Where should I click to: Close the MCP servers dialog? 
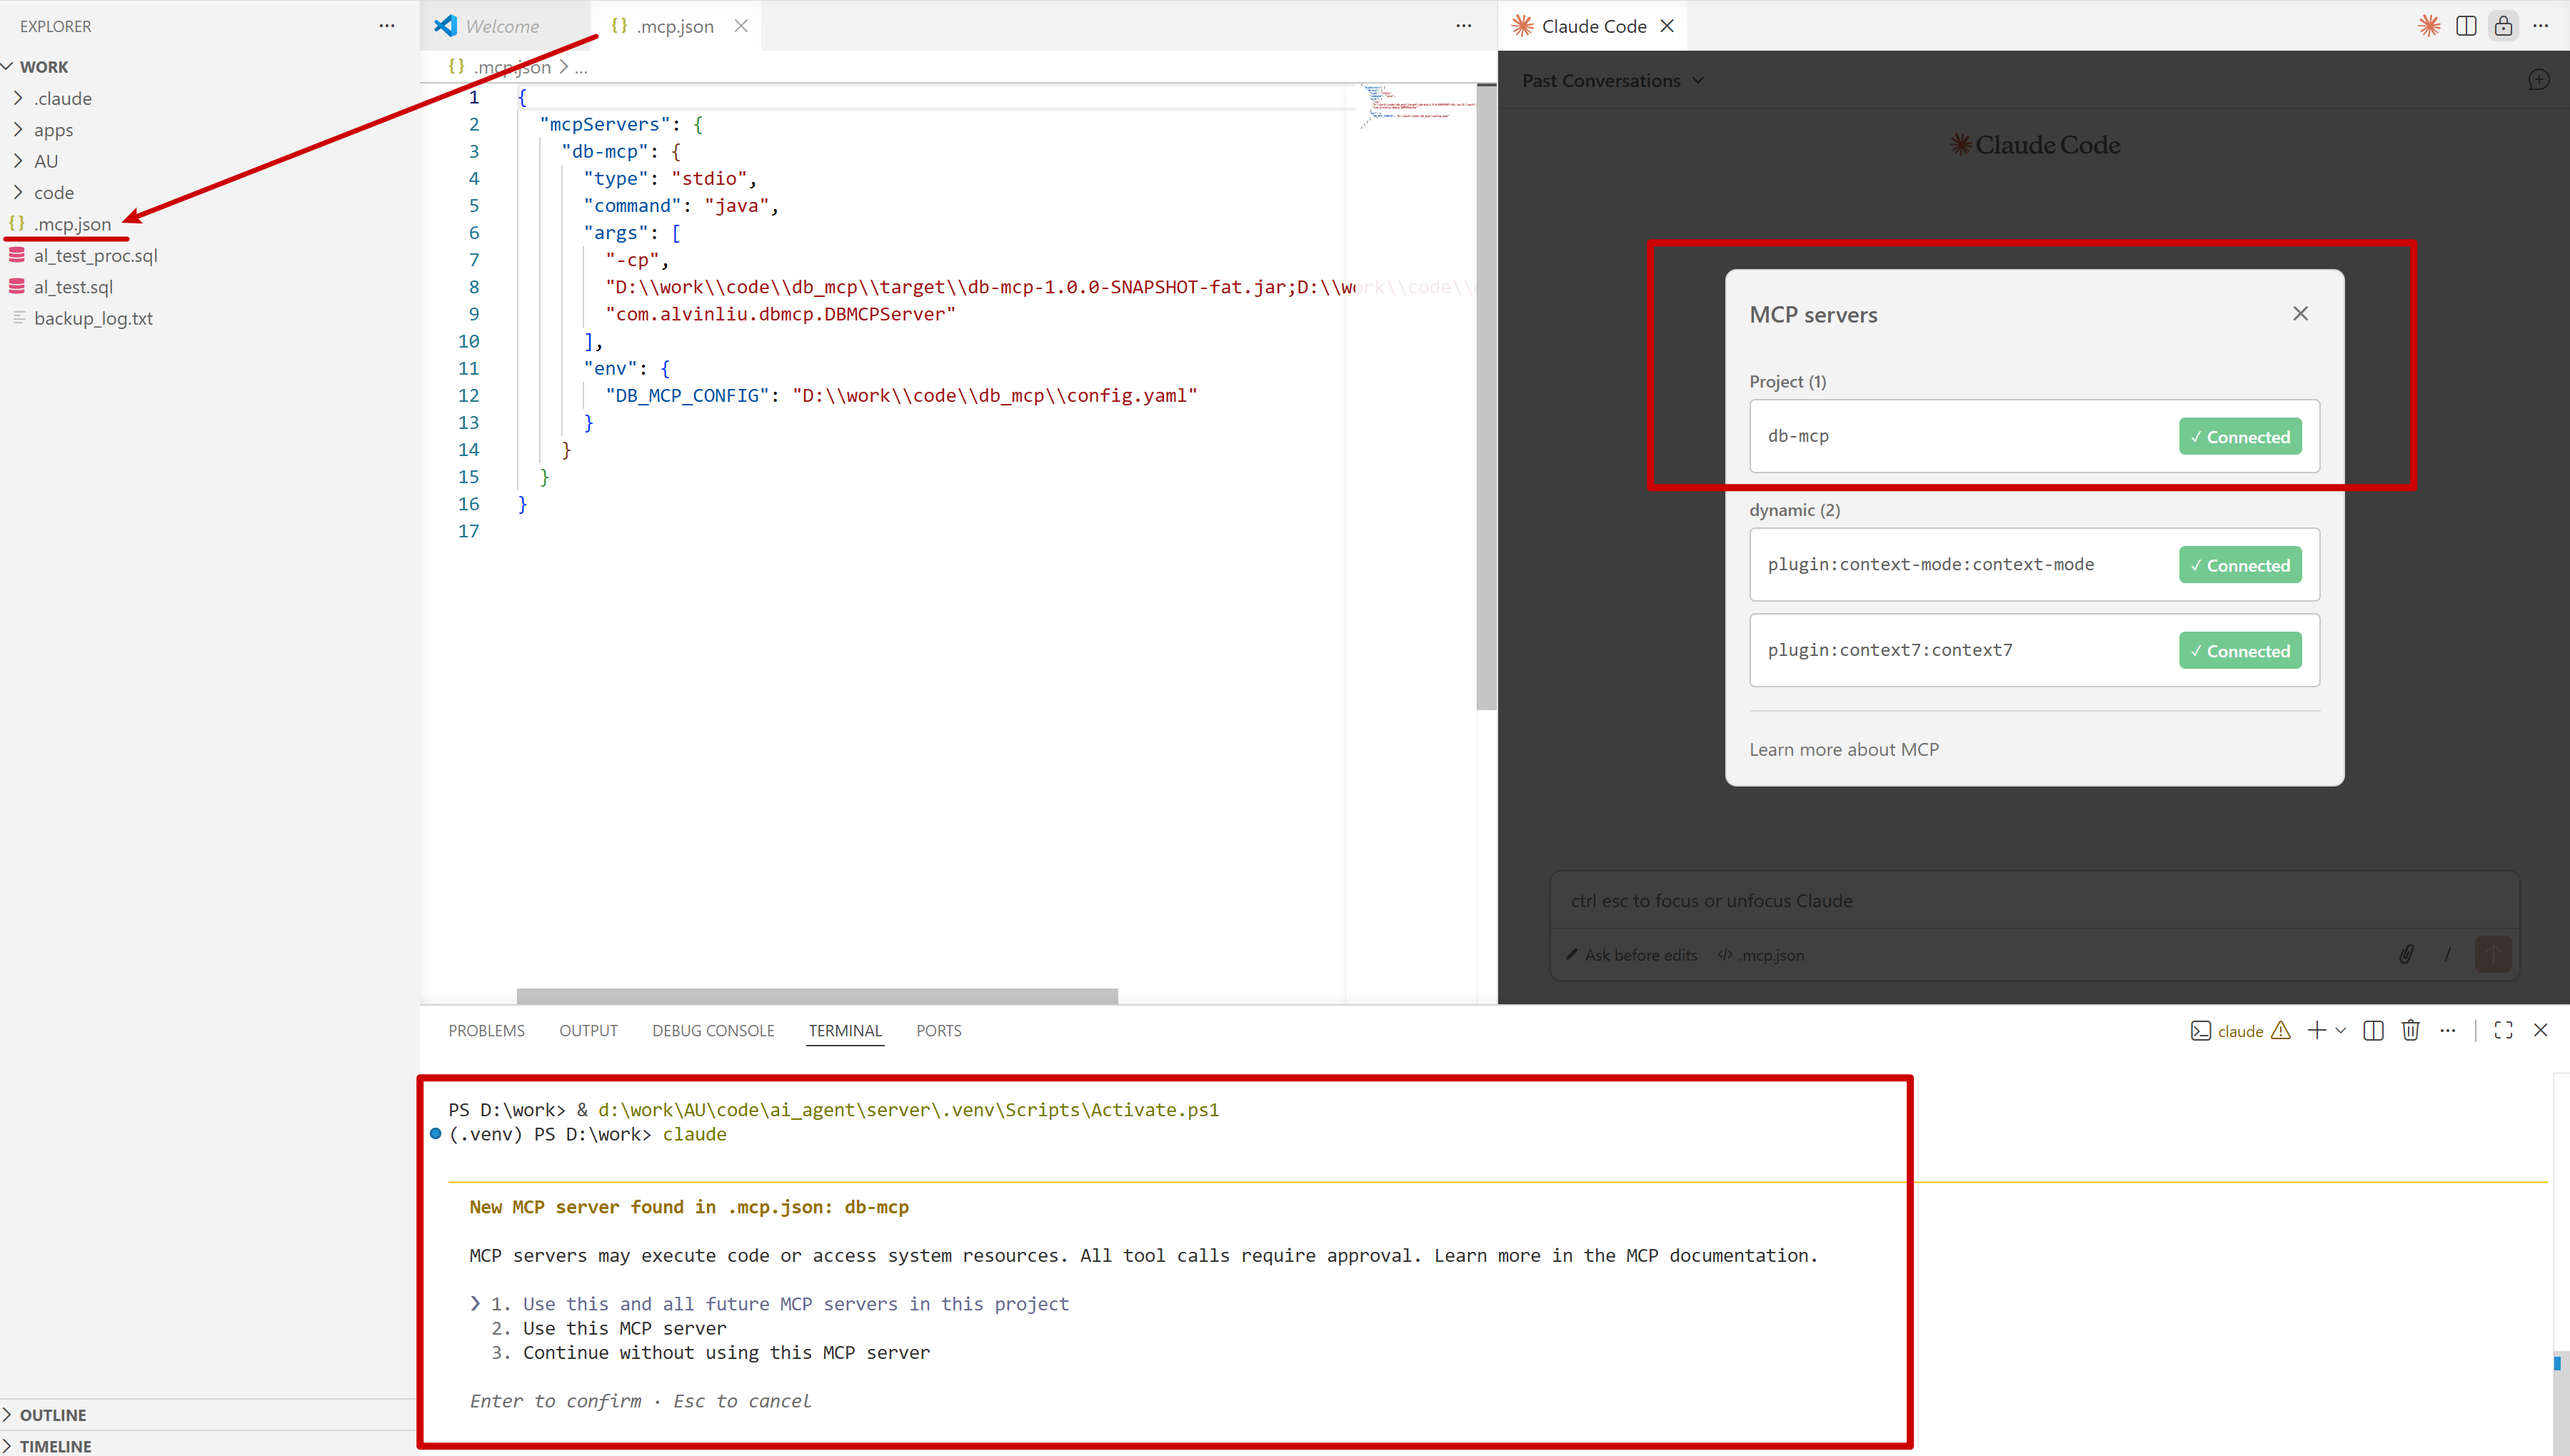[x=2301, y=313]
